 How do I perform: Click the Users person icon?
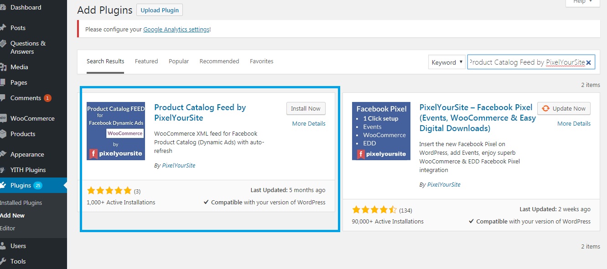(x=3, y=246)
